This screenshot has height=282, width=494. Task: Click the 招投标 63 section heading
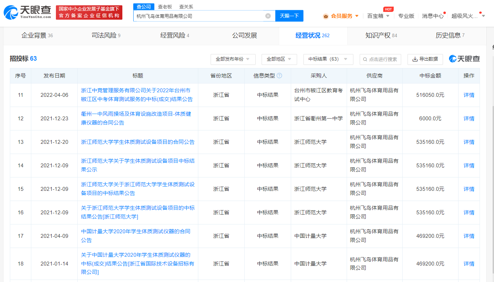point(23,59)
